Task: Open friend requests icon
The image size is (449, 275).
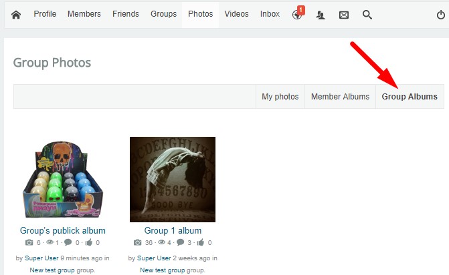Action: (321, 15)
